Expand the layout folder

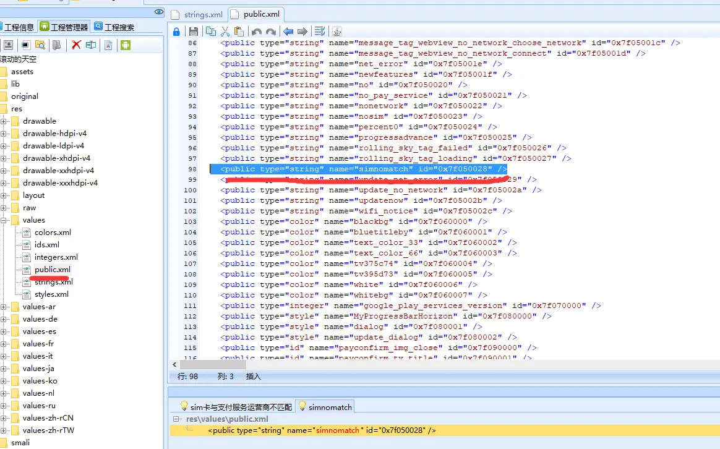point(4,195)
